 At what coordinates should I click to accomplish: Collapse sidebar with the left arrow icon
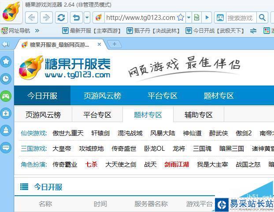coord(6,45)
